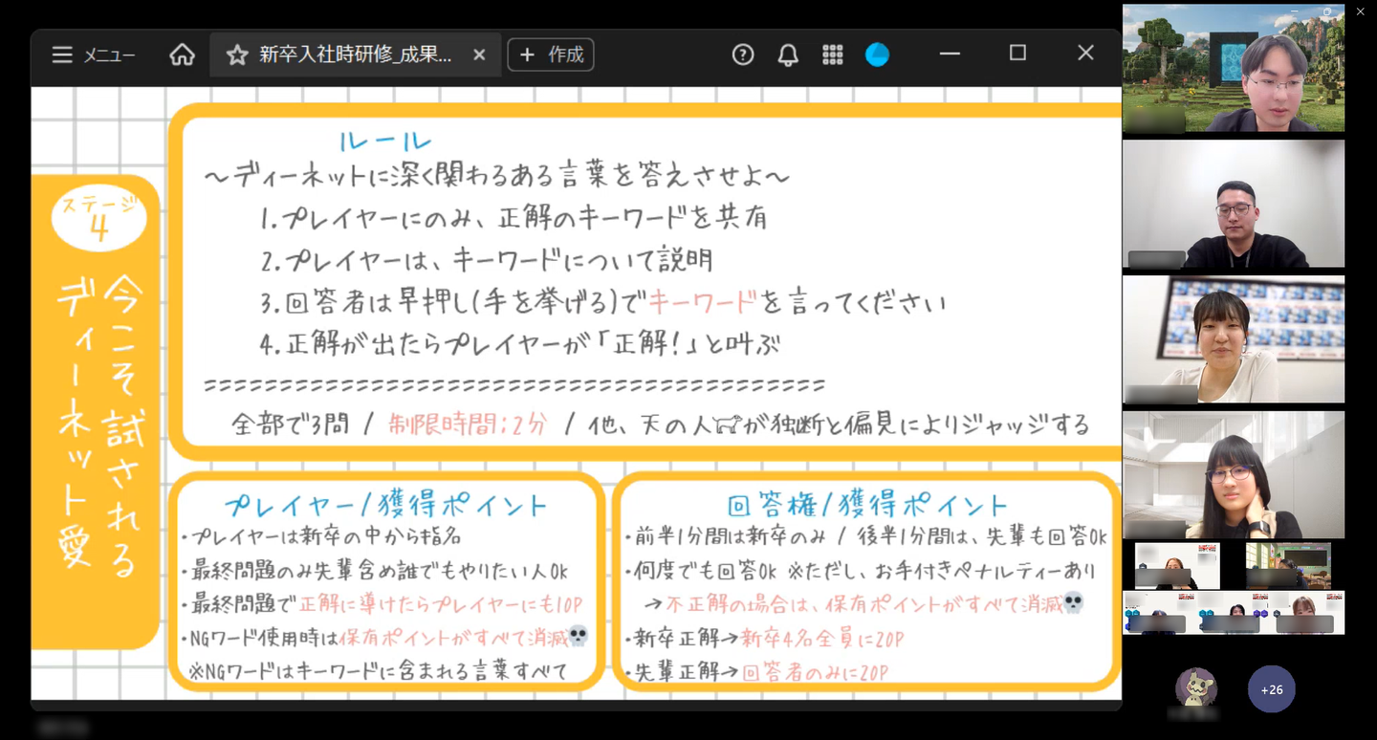
Task: Click the red キーワード word in rule 3
Action: tap(703, 303)
